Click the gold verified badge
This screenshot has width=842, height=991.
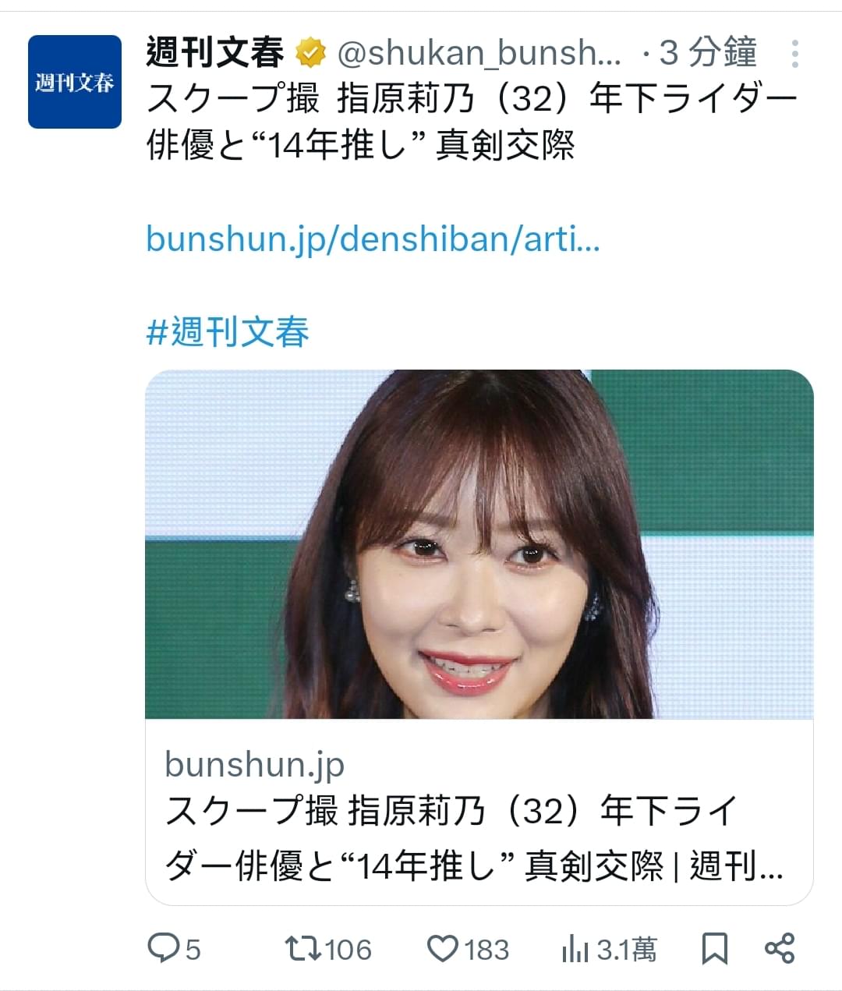[310, 53]
